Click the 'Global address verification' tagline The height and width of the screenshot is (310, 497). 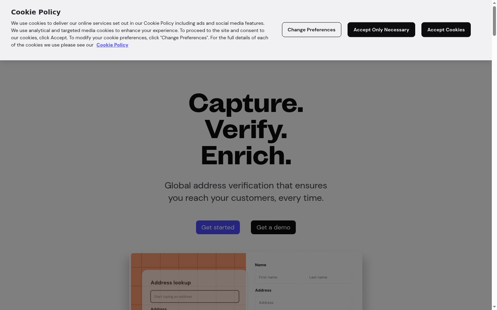[x=246, y=192]
